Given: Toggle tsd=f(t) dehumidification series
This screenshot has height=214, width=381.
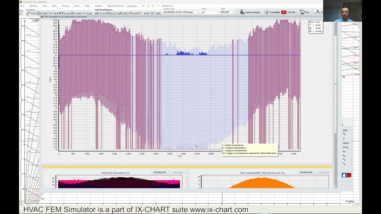Looking at the screenshot, I should coord(310,31).
